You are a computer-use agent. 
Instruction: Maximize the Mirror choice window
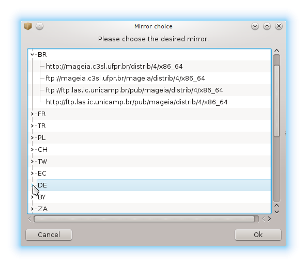click(267, 26)
